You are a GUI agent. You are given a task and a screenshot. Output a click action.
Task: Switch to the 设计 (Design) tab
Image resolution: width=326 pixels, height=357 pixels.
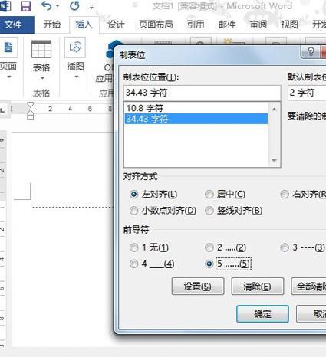coord(116,25)
